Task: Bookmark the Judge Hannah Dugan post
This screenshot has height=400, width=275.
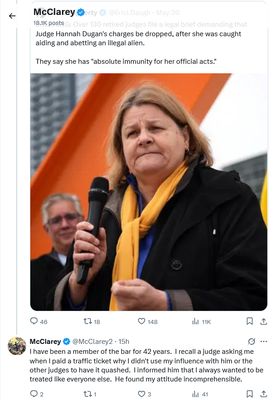Action: tap(249, 321)
